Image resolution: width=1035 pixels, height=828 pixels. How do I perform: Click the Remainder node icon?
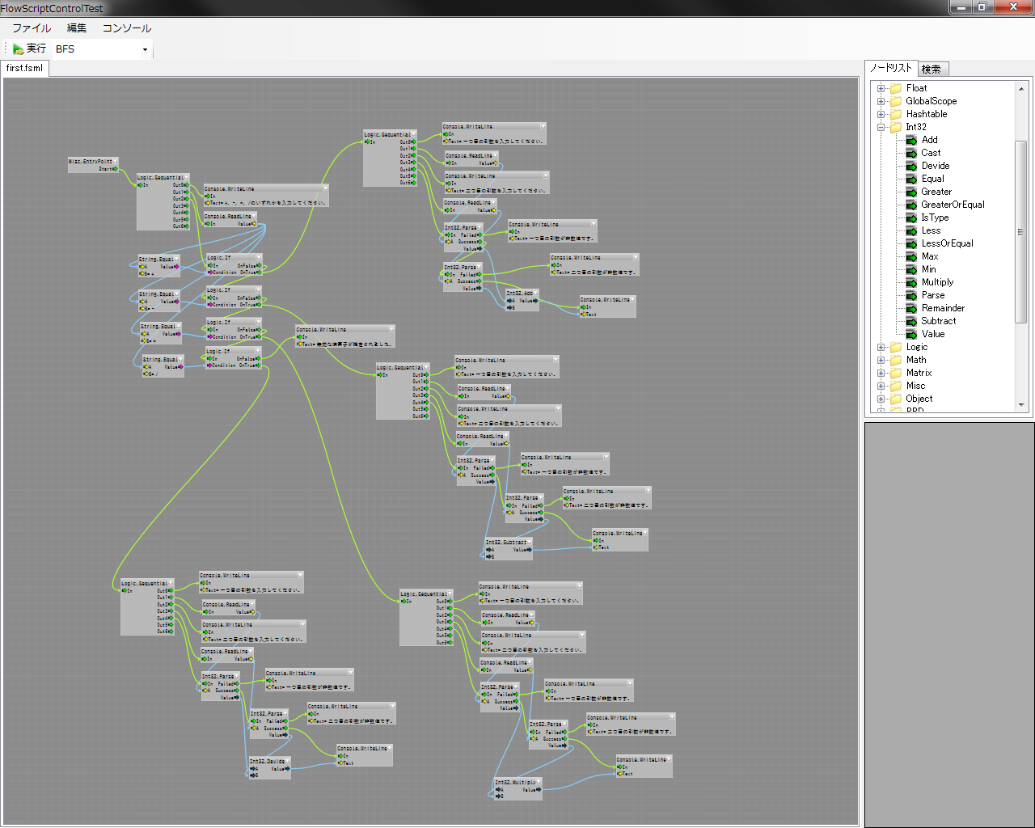point(911,308)
